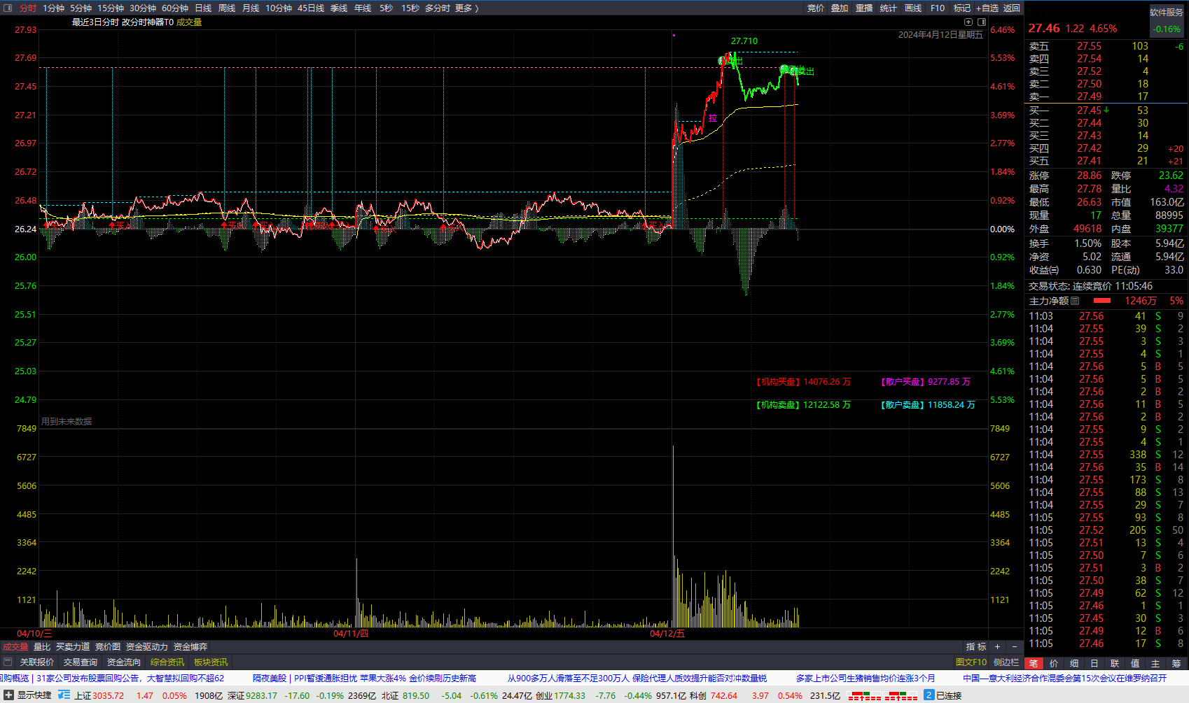The image size is (1189, 703).
Task: Add an indicator pane with plus button
Action: tap(998, 647)
